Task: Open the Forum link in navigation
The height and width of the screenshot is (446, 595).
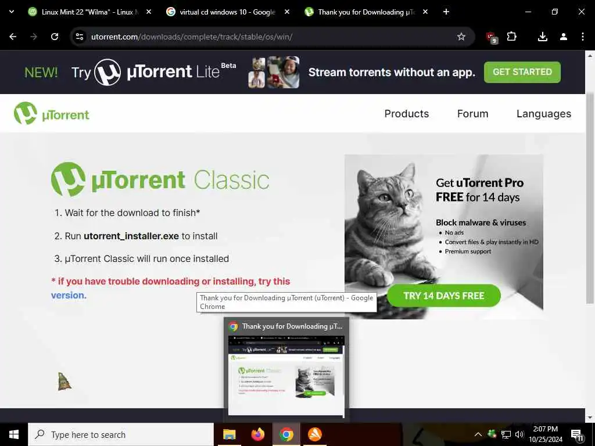Action: 472,114
